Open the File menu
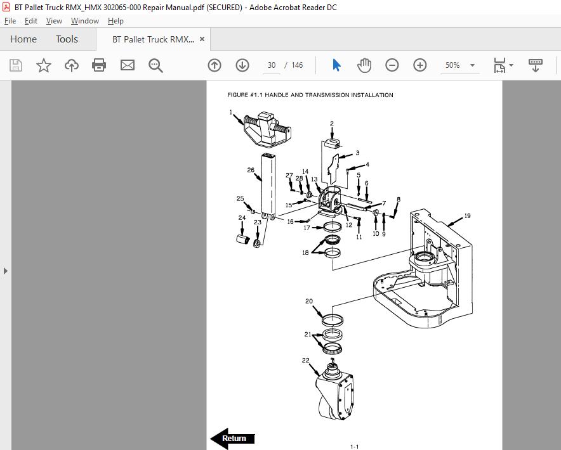Image resolution: width=561 pixels, height=450 pixels. (10, 21)
